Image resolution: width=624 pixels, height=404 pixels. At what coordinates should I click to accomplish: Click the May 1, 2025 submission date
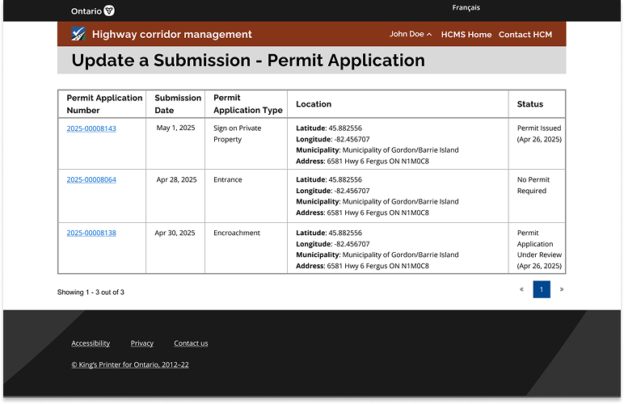tap(175, 128)
